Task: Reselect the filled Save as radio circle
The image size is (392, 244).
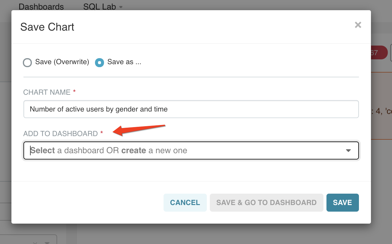Action: 99,63
